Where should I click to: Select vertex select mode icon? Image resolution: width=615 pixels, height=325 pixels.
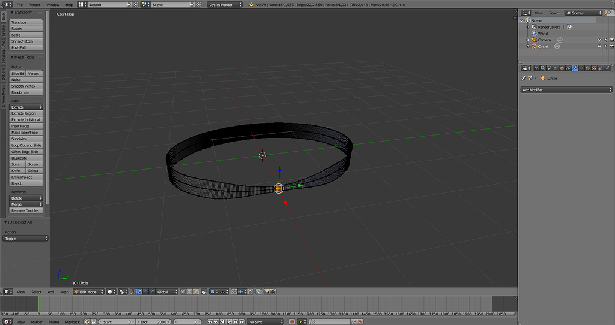[183, 291]
